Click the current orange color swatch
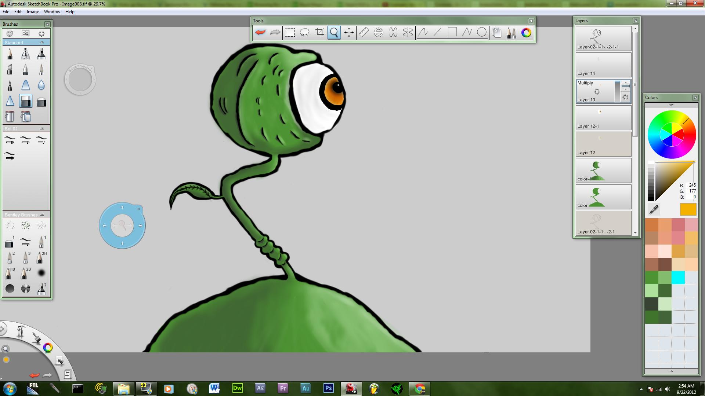 point(688,209)
